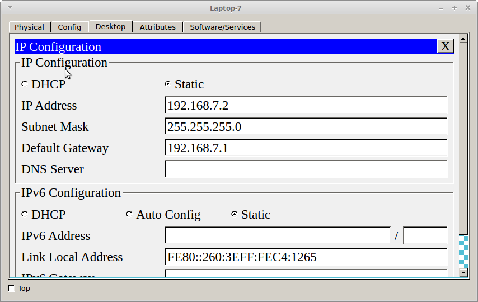
Task: Close the IP Configuration panel with X
Action: tap(446, 46)
